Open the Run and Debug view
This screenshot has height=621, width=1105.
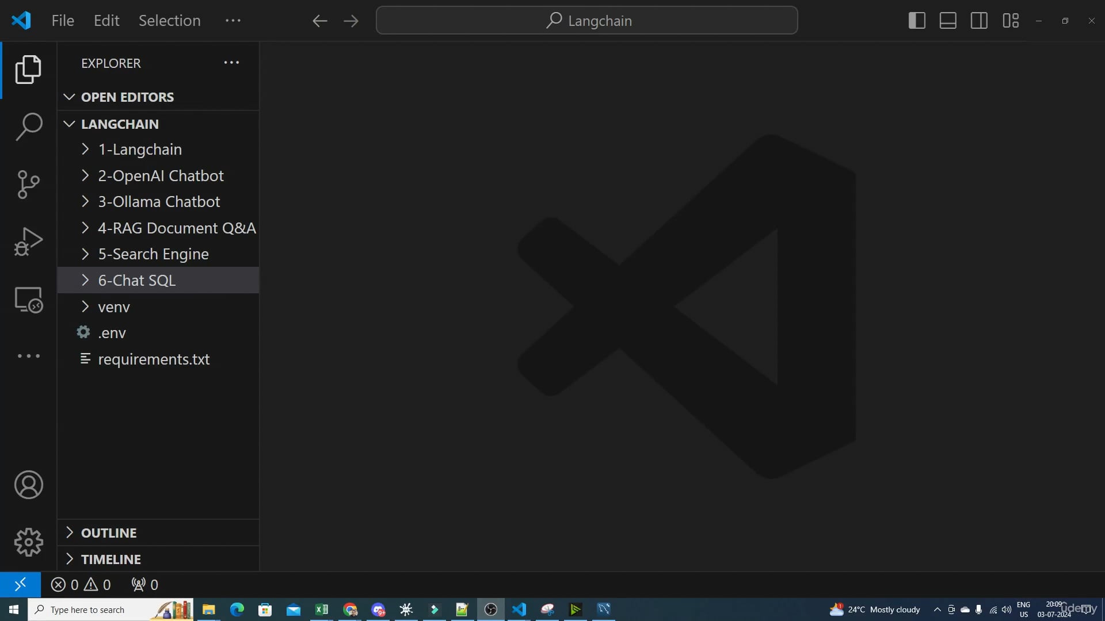[28, 241]
